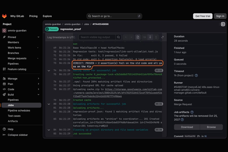
Task: Open Merge requests in the sidebar
Action: 17,58
